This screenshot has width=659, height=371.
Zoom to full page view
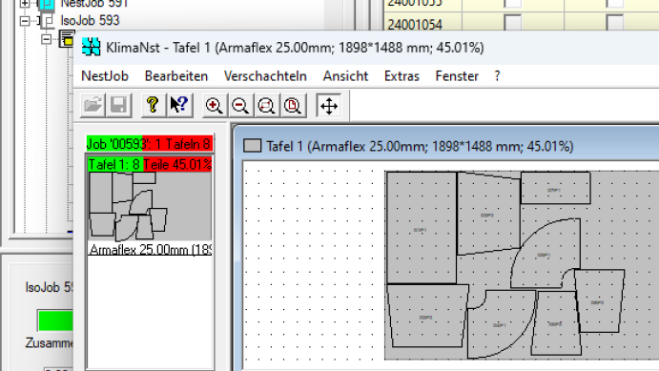pos(293,106)
